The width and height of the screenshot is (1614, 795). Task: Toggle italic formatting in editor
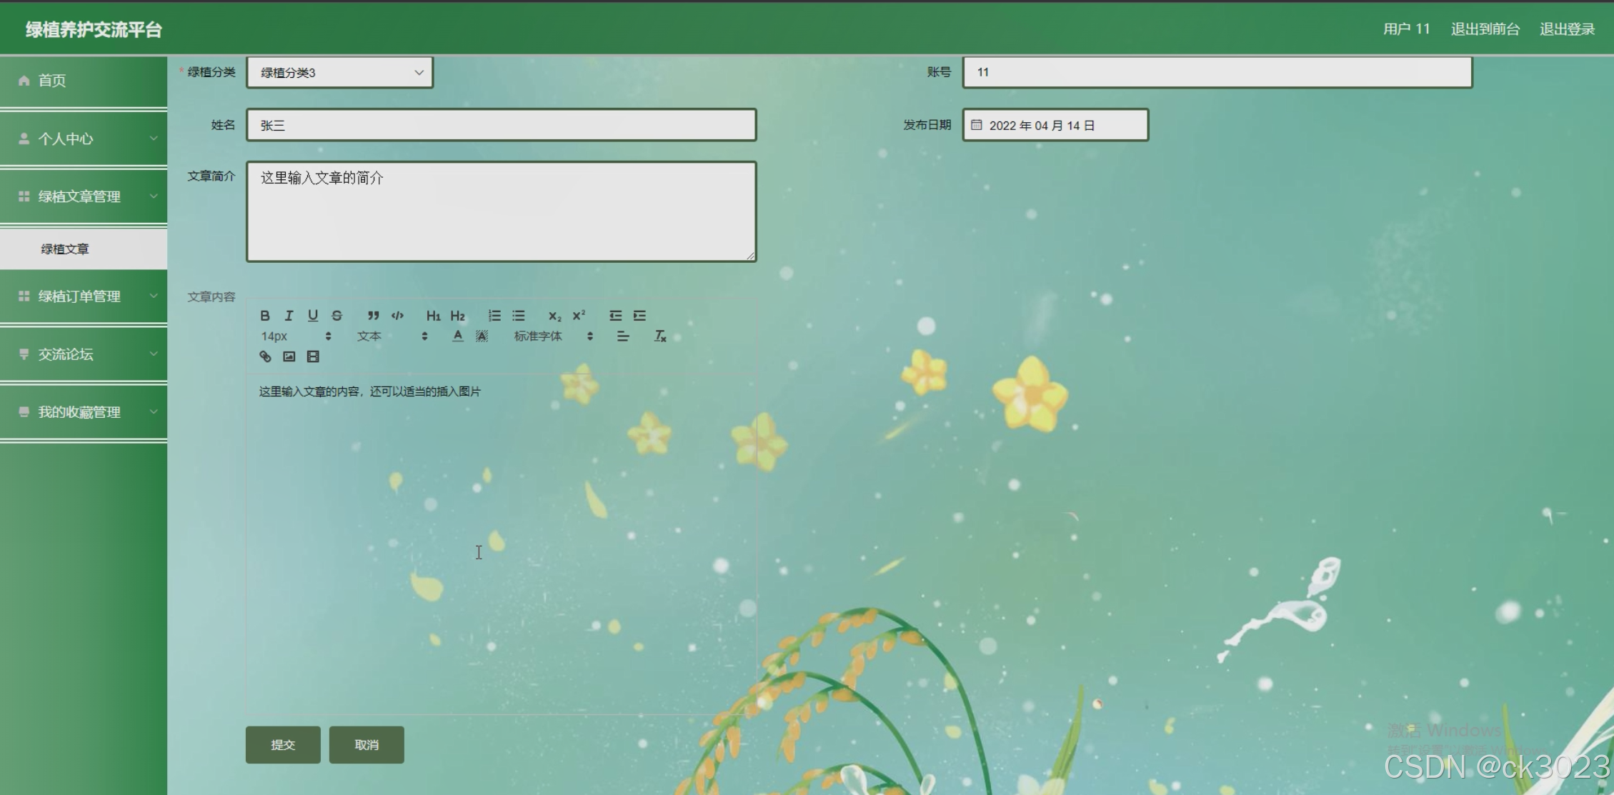pos(289,316)
